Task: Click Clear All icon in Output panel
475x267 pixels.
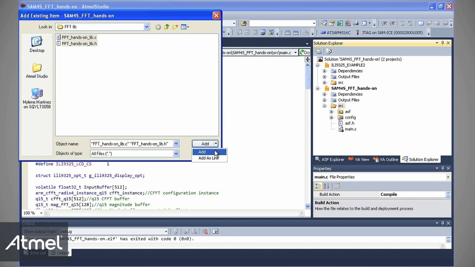Action: [205, 231]
